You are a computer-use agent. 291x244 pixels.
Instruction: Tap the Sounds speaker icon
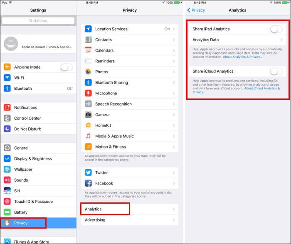(7, 180)
